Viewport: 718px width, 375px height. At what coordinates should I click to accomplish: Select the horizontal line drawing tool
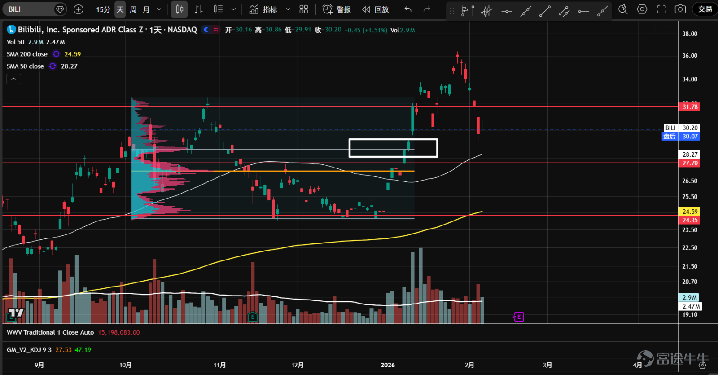pos(506,11)
